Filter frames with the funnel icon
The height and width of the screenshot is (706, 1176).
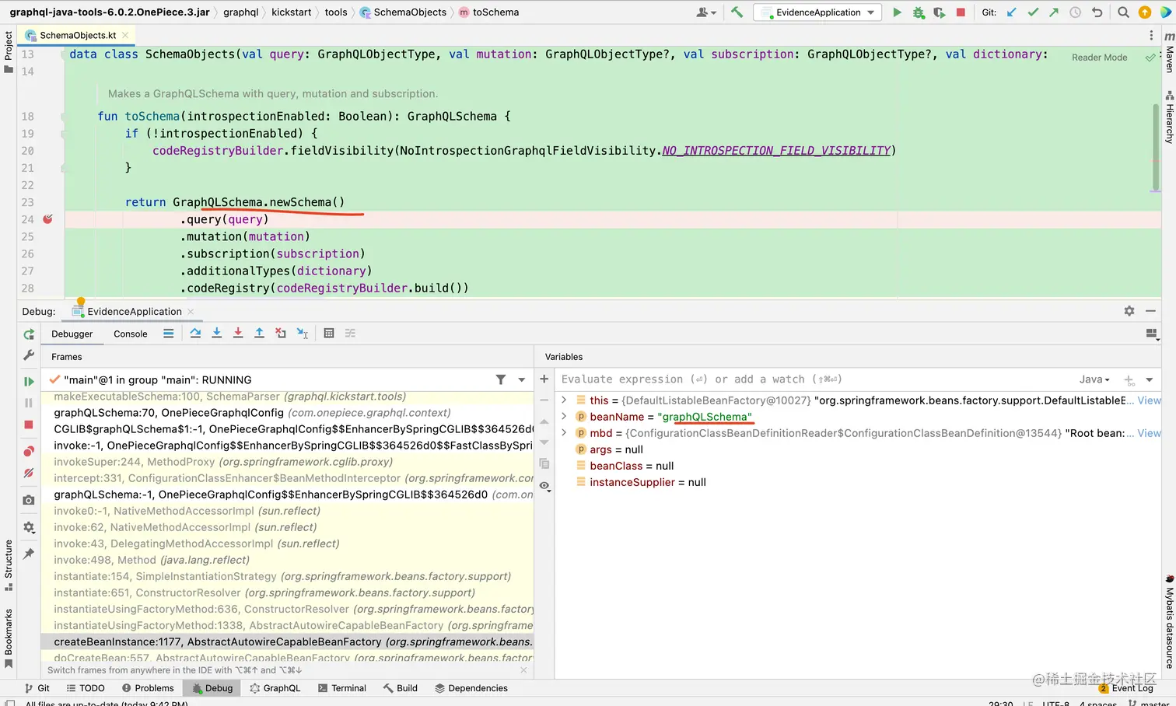click(x=501, y=380)
